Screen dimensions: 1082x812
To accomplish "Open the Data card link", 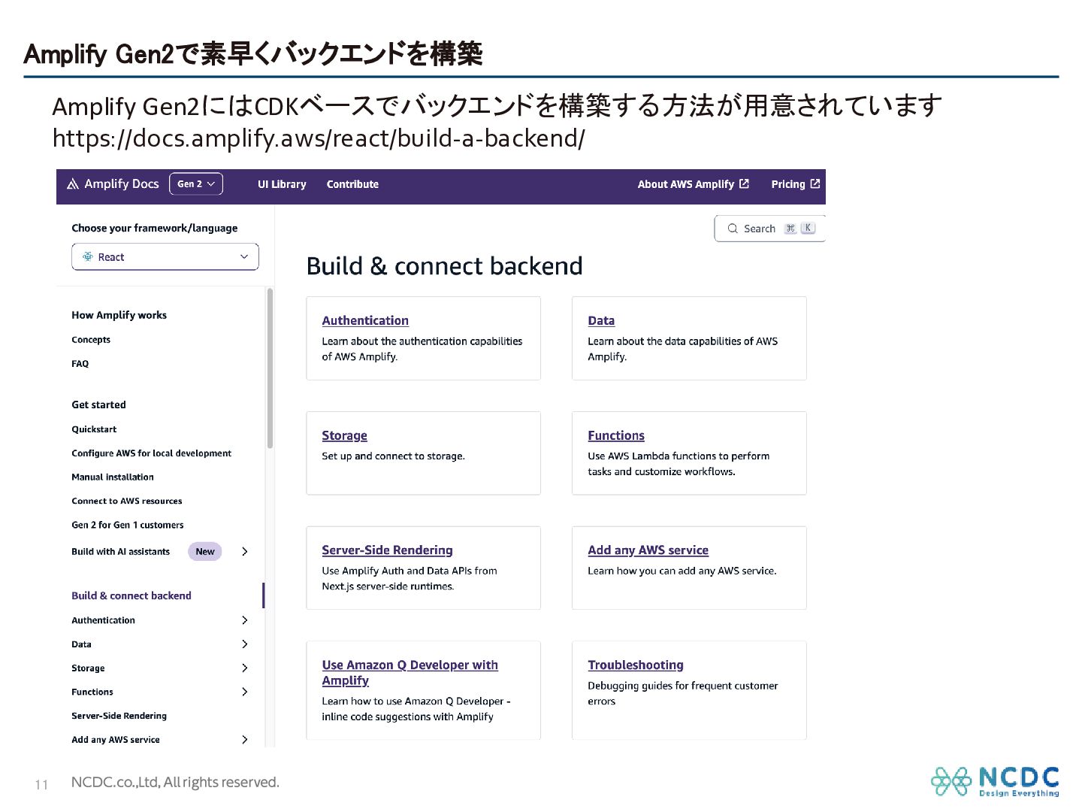I will (601, 320).
